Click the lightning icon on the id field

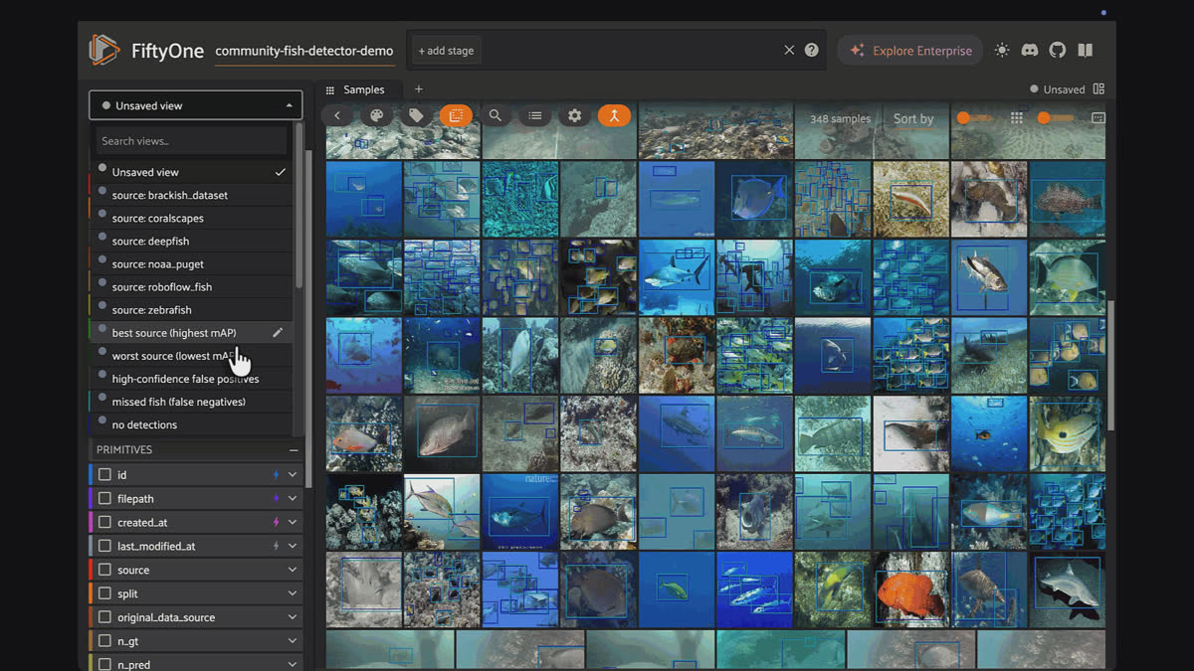point(277,475)
